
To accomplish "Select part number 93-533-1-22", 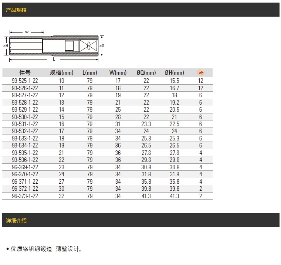I will tap(25, 138).
